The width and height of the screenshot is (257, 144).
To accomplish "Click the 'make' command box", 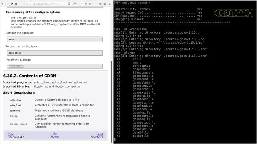I will pos(55,39).
